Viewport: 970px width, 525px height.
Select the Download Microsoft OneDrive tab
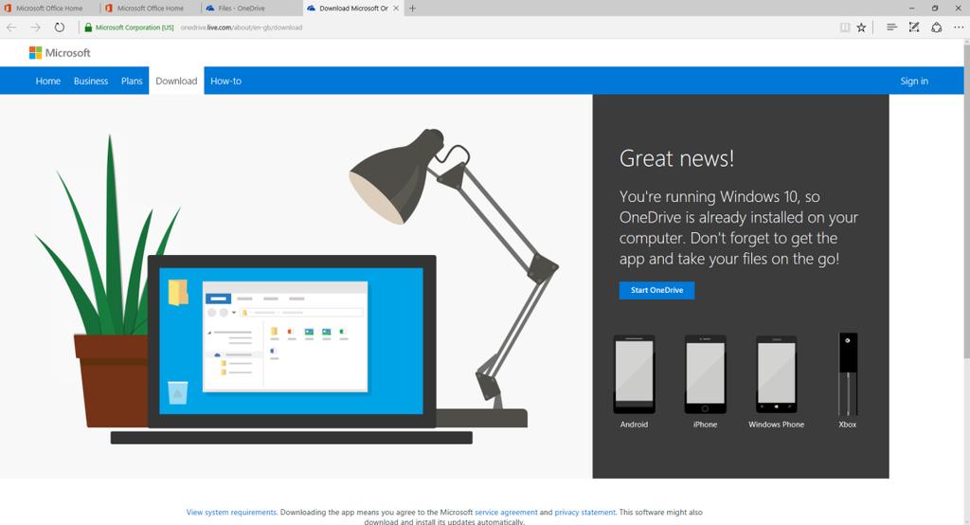(x=352, y=8)
